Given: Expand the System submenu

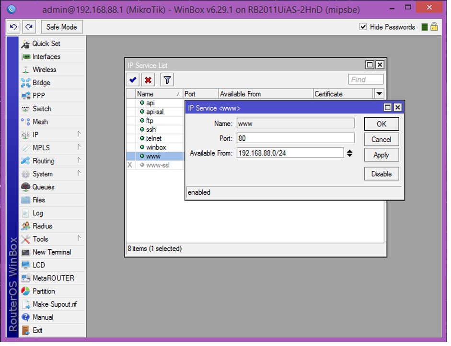Looking at the screenshot, I should [x=53, y=174].
